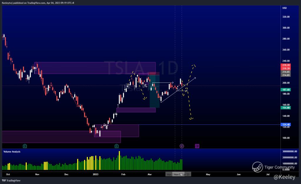
Task: Click the 100.00 price axis value
Action: pyautogui.click(x=286, y=138)
